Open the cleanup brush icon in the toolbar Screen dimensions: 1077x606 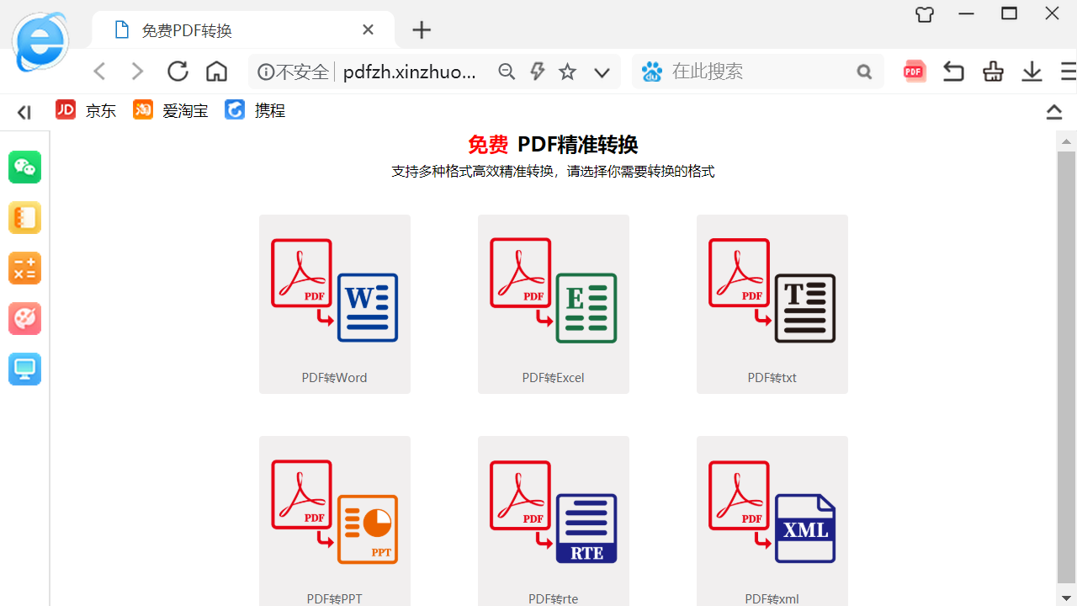pyautogui.click(x=992, y=71)
